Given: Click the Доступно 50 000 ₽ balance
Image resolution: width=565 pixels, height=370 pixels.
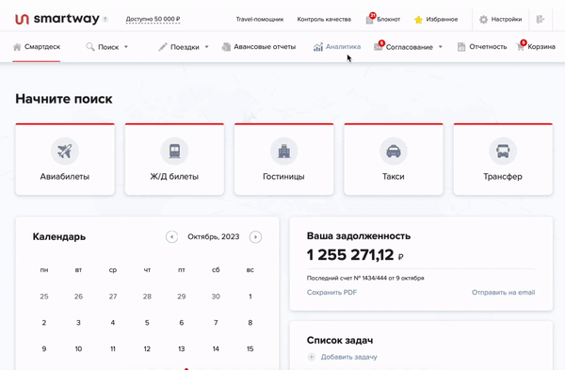Looking at the screenshot, I should click(x=153, y=19).
